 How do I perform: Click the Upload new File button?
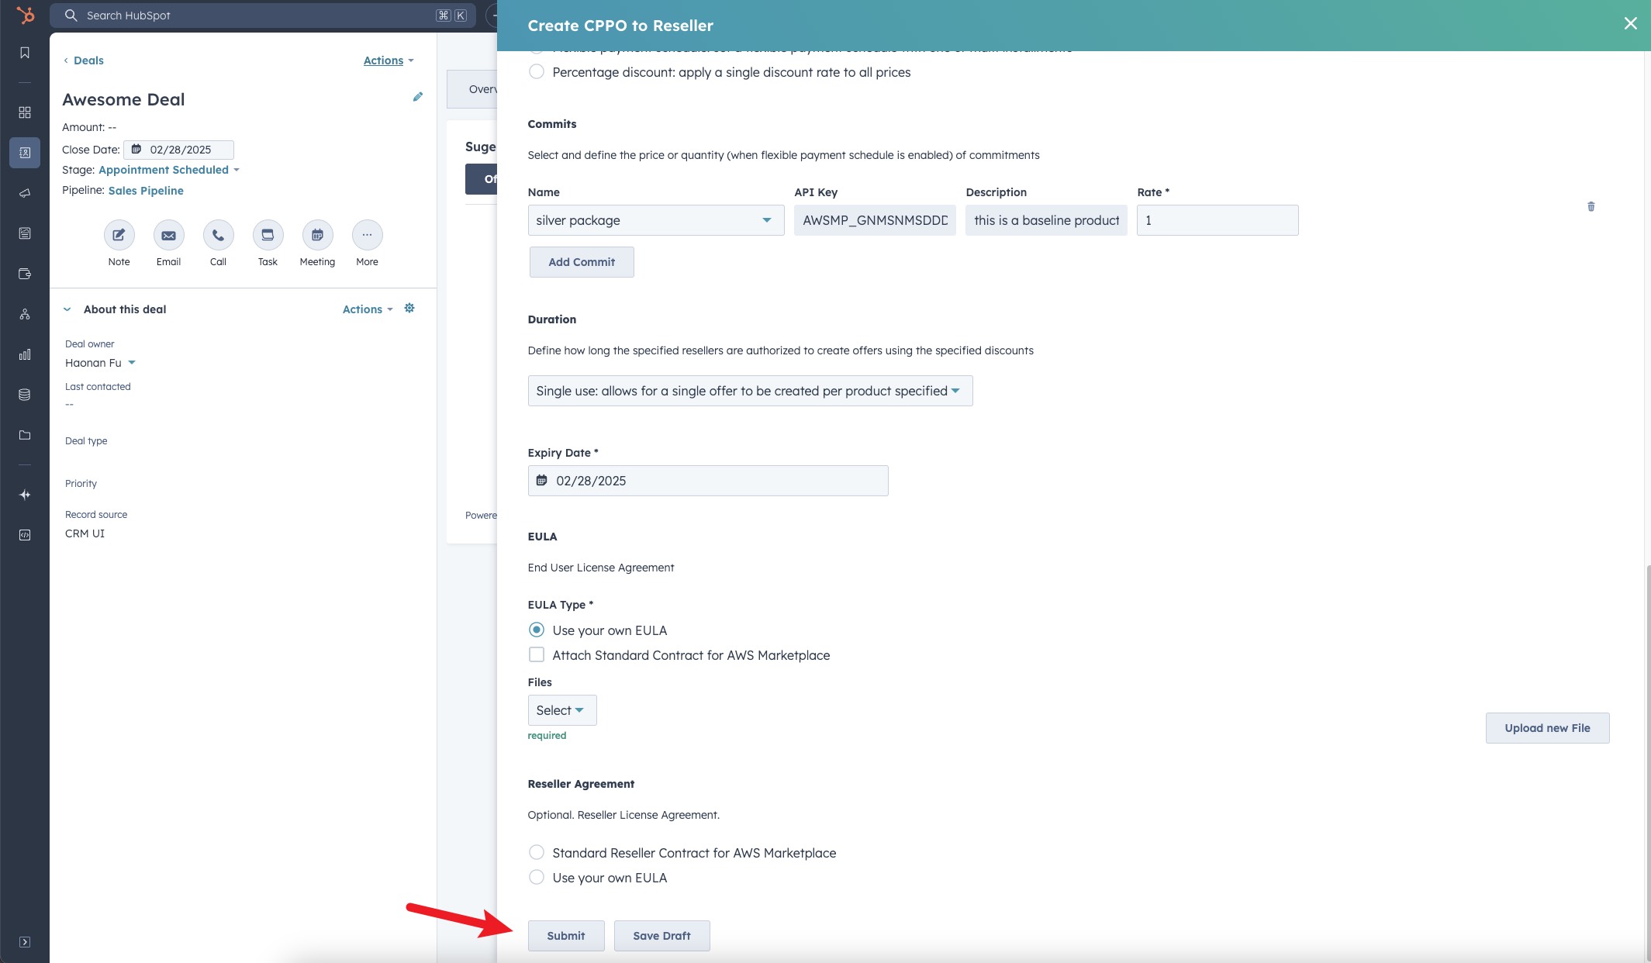pos(1546,728)
